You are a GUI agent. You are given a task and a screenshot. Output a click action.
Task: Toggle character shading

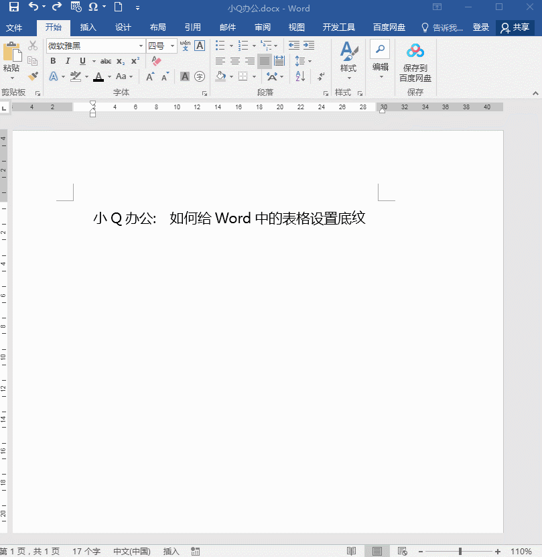(185, 76)
